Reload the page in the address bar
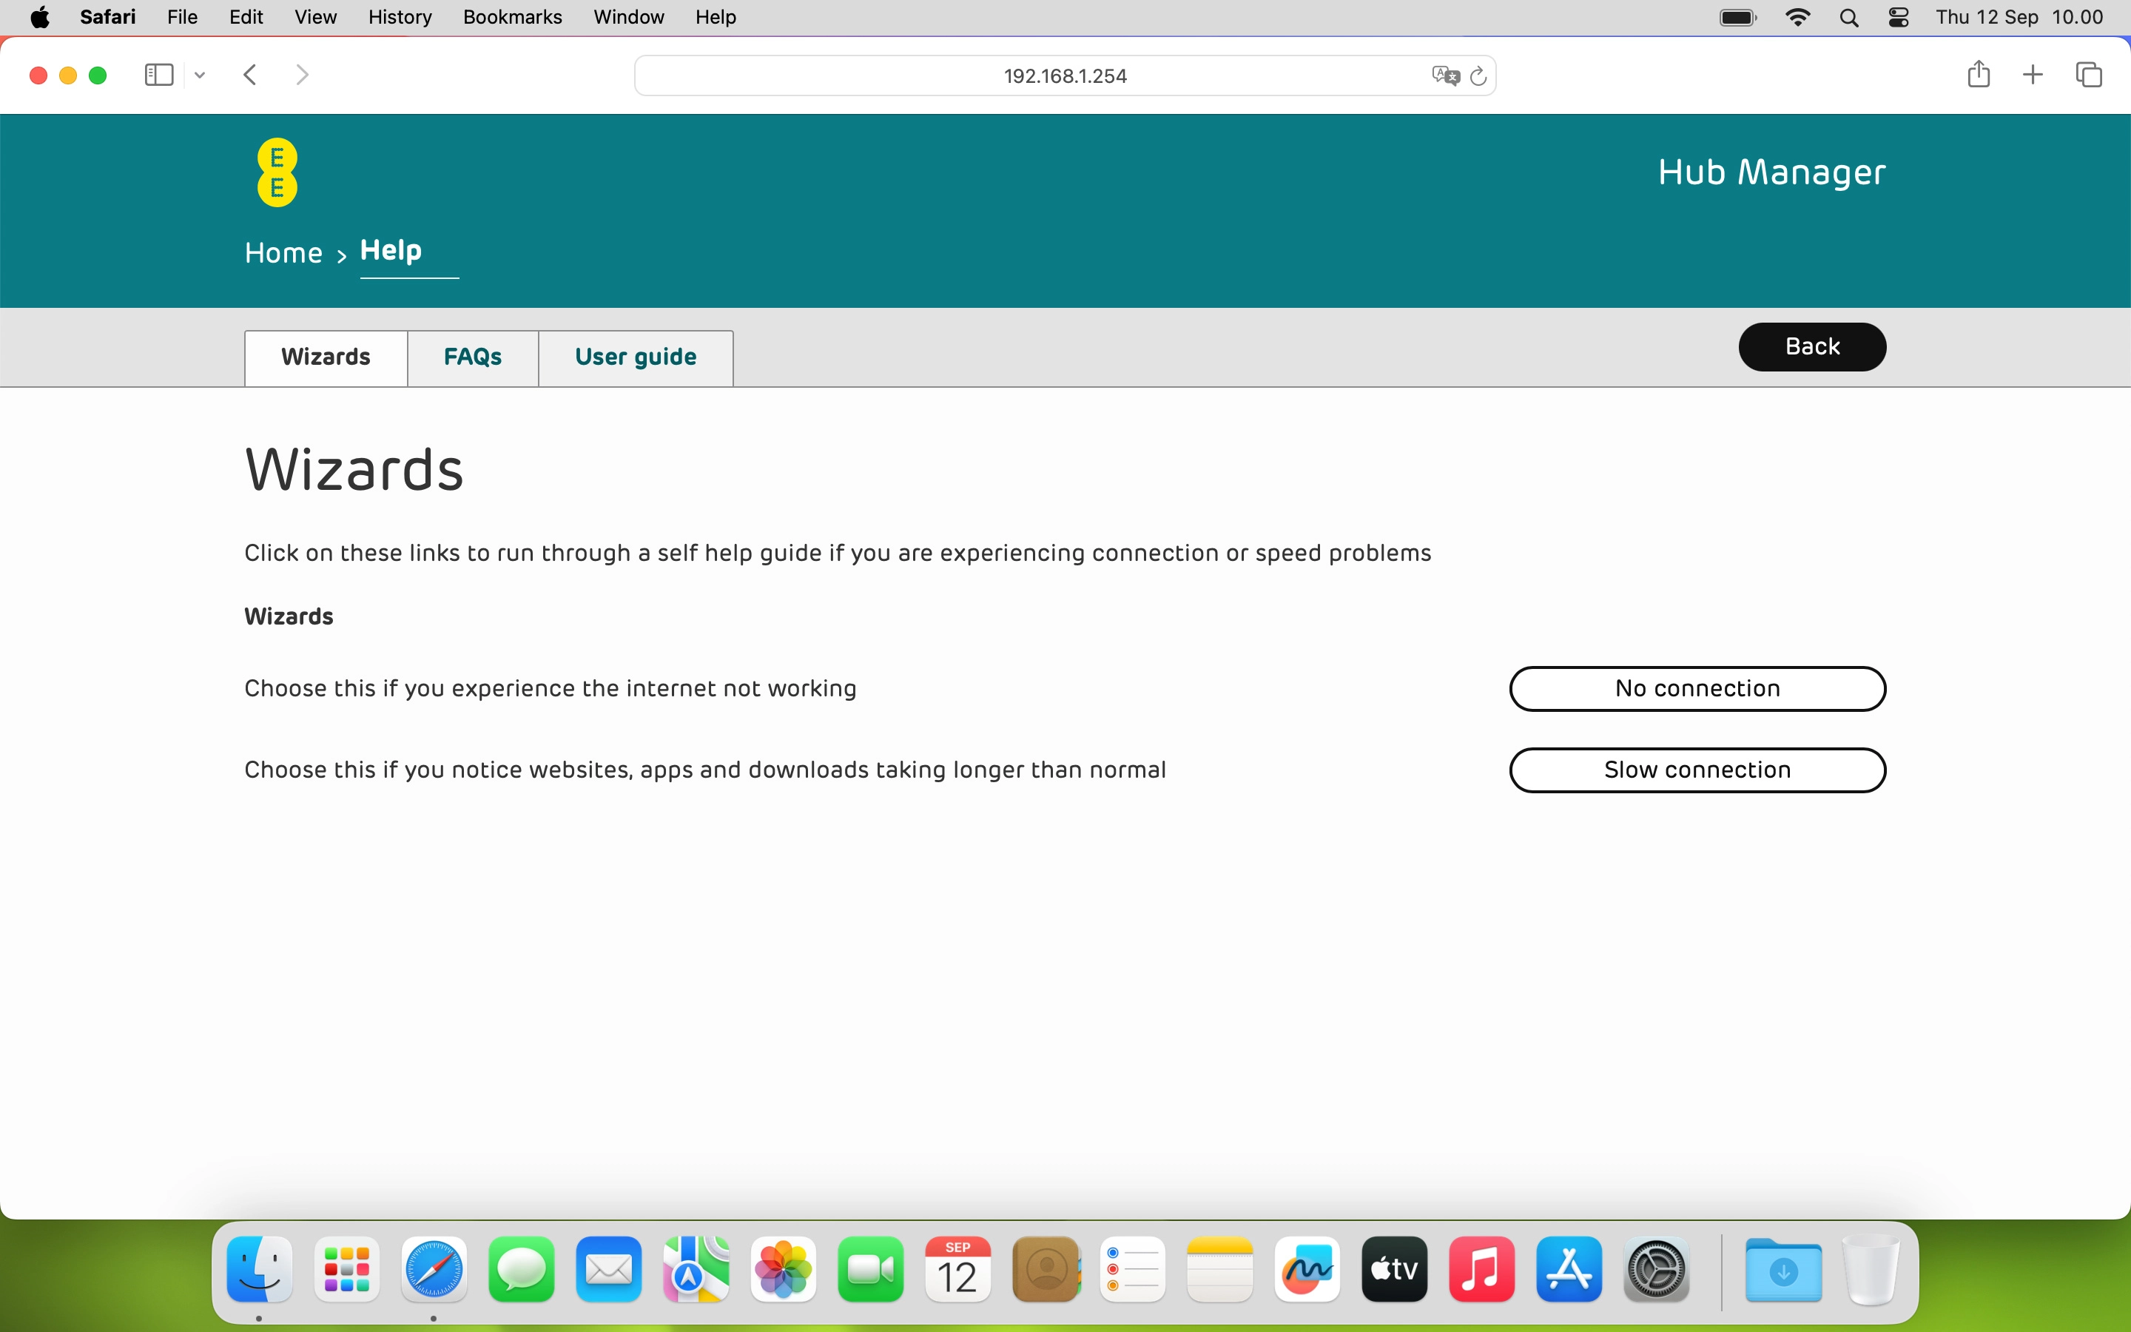Screen dimensions: 2131x1332 click(1478, 75)
